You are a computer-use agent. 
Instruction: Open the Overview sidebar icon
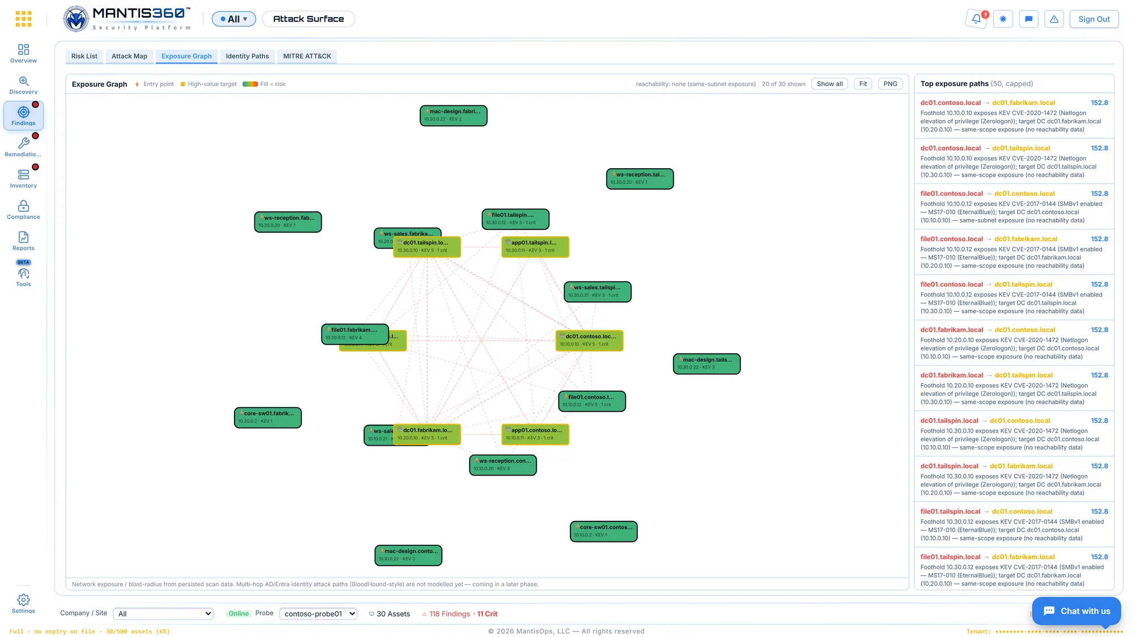(x=23, y=54)
